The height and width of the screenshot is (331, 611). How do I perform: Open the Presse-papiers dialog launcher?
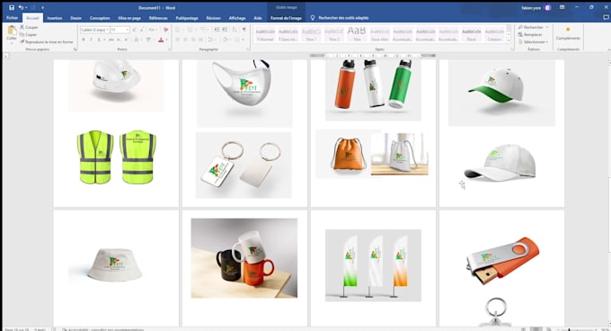pos(75,49)
